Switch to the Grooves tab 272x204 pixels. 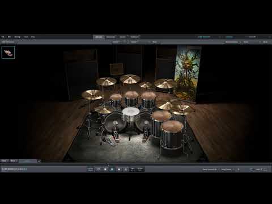(110, 37)
